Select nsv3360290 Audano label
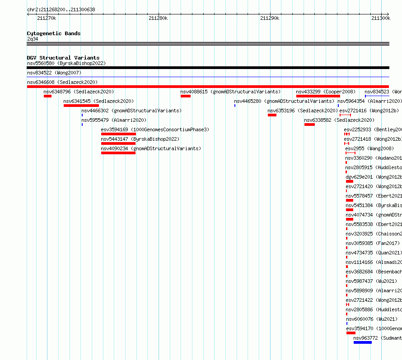Image resolution: width=402 pixels, height=360 pixels. [374, 158]
